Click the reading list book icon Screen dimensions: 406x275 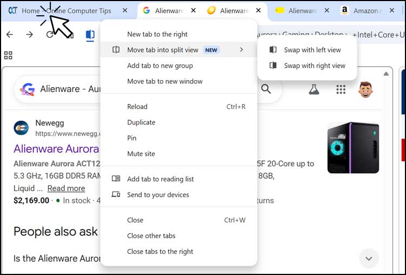(116, 179)
